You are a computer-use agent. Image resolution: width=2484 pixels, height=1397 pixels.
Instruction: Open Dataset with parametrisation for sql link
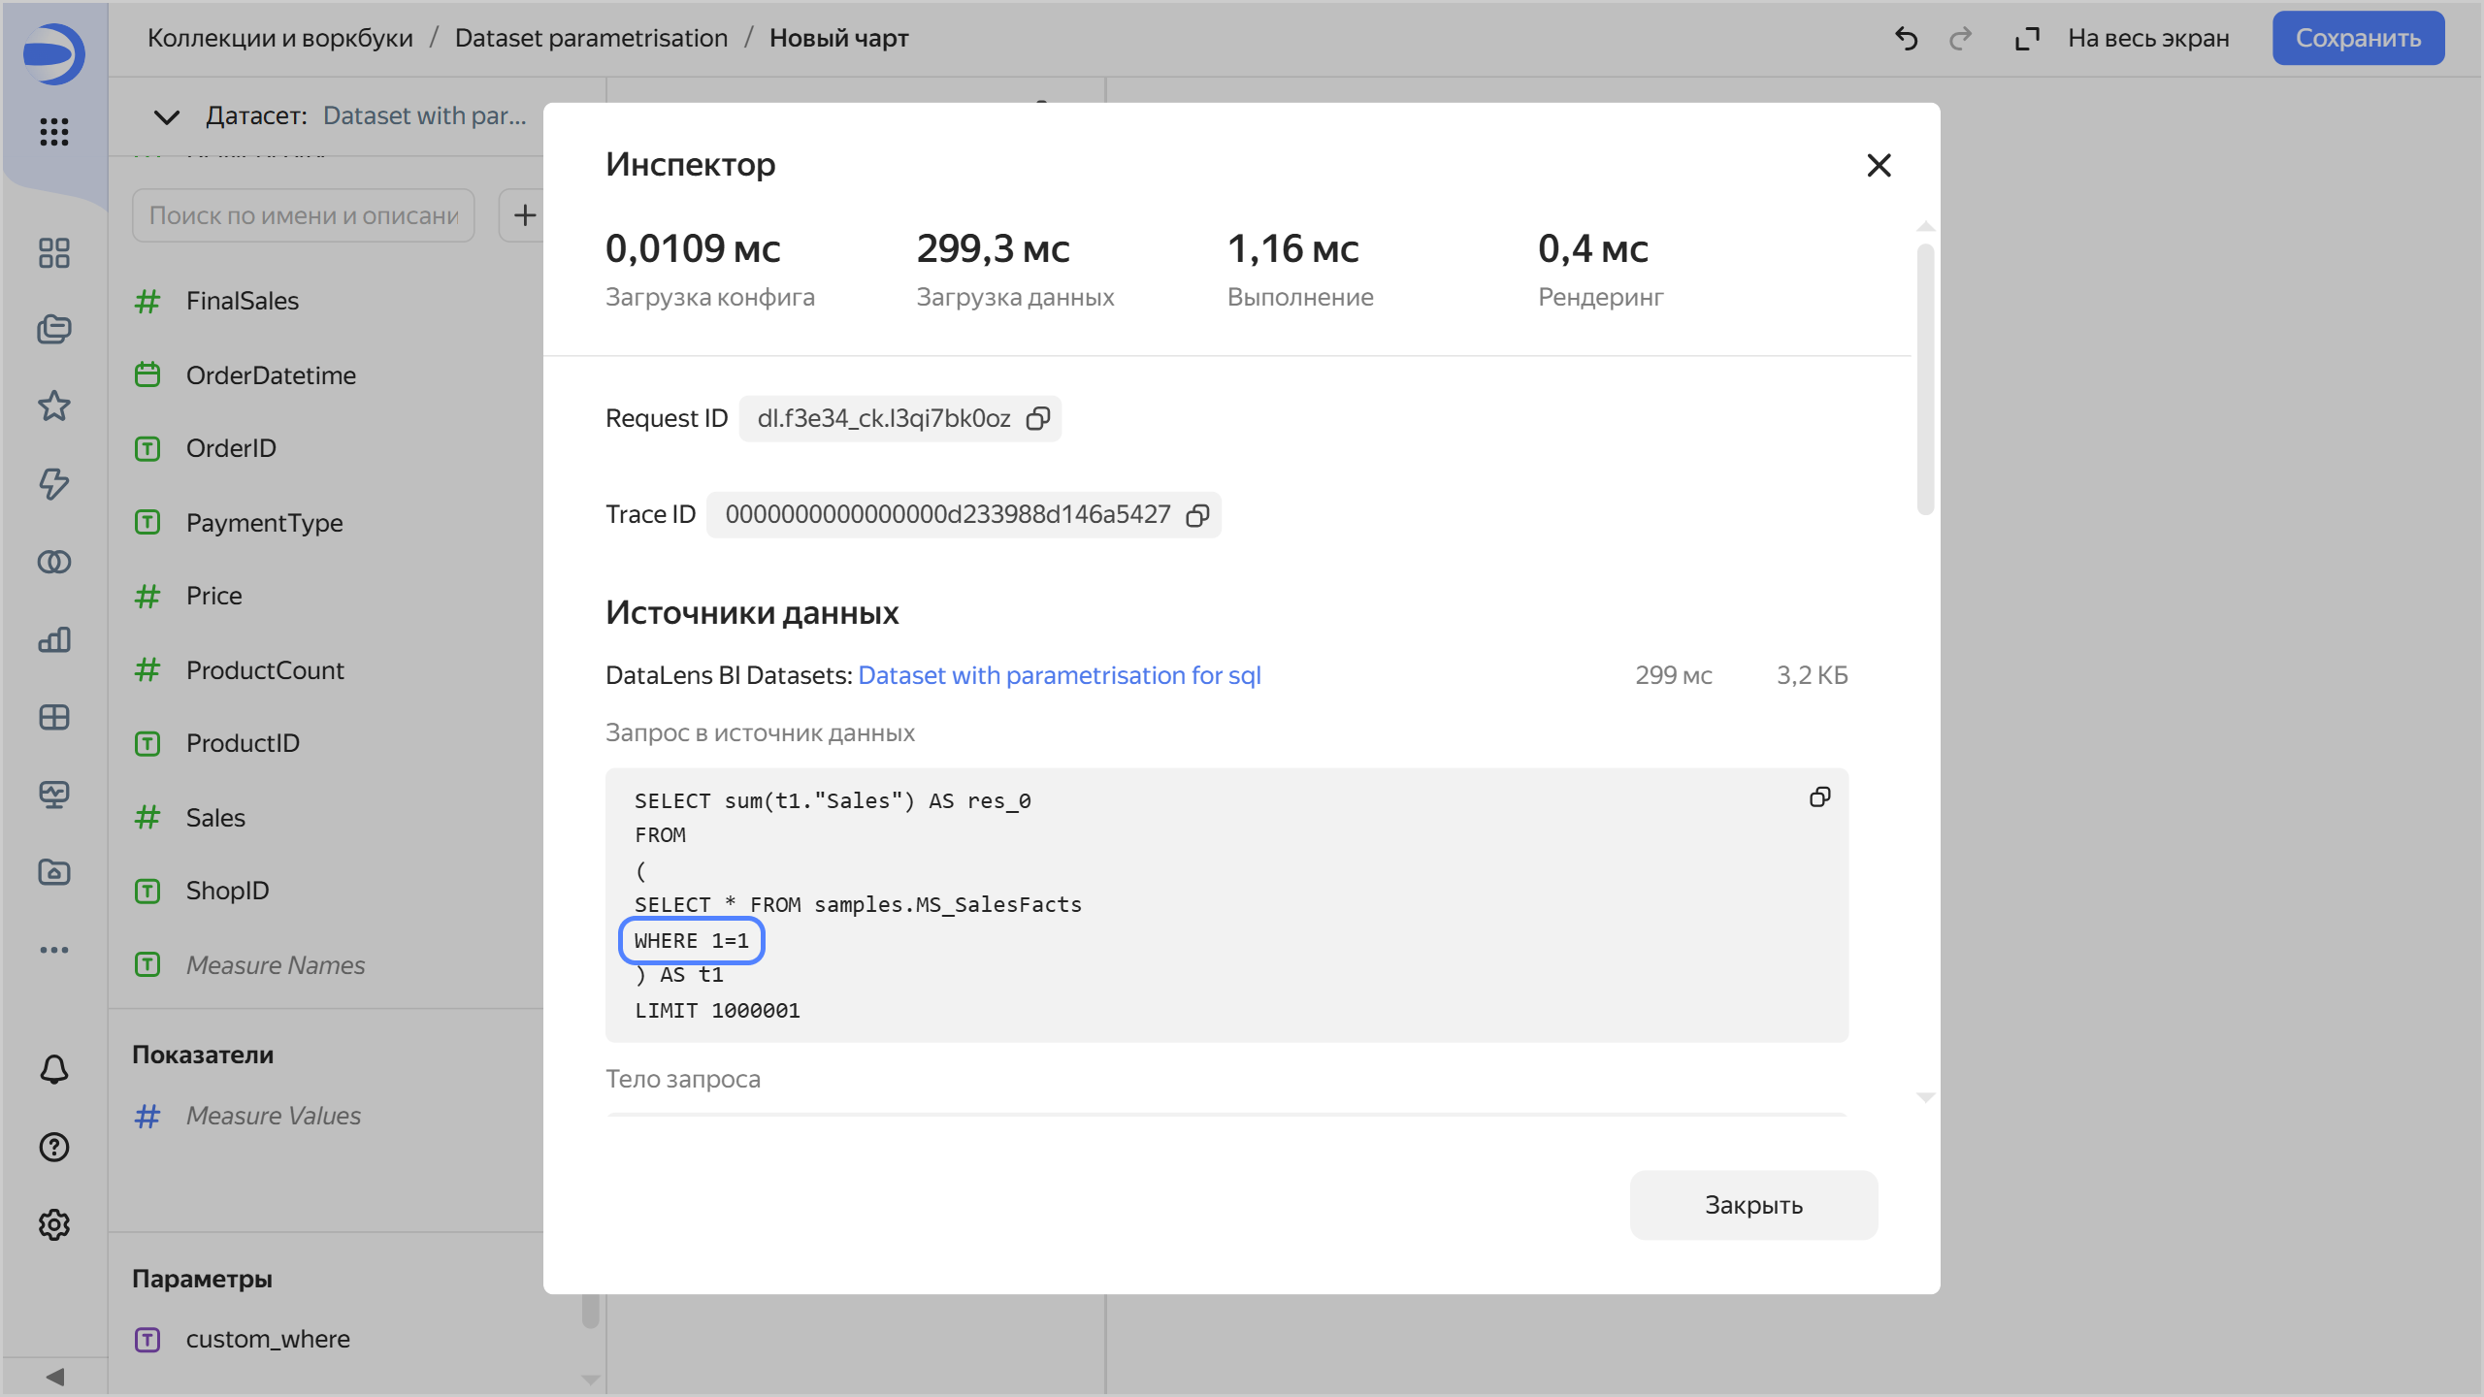(x=1059, y=675)
